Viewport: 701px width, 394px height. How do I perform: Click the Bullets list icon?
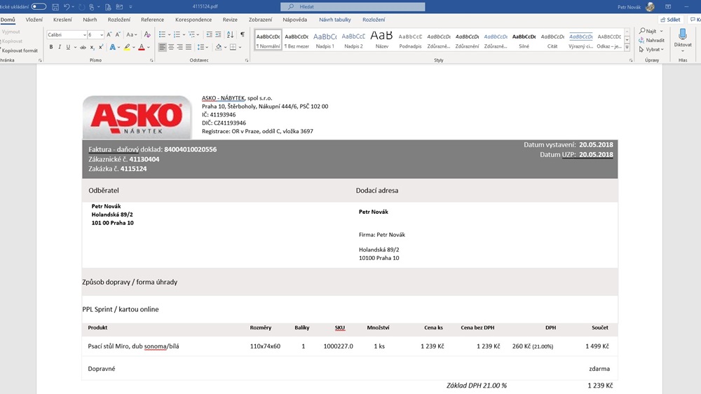point(163,34)
